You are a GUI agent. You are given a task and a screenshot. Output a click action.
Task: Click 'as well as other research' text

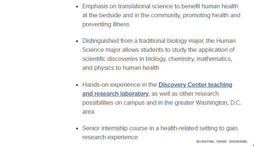coord(185,94)
